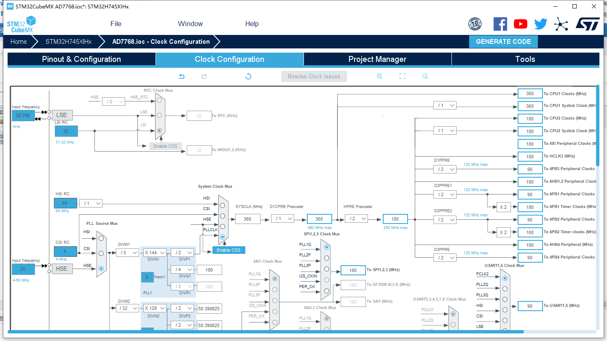The image size is (607, 341).
Task: Switch to Pinout & Configuration tab
Action: click(x=81, y=59)
